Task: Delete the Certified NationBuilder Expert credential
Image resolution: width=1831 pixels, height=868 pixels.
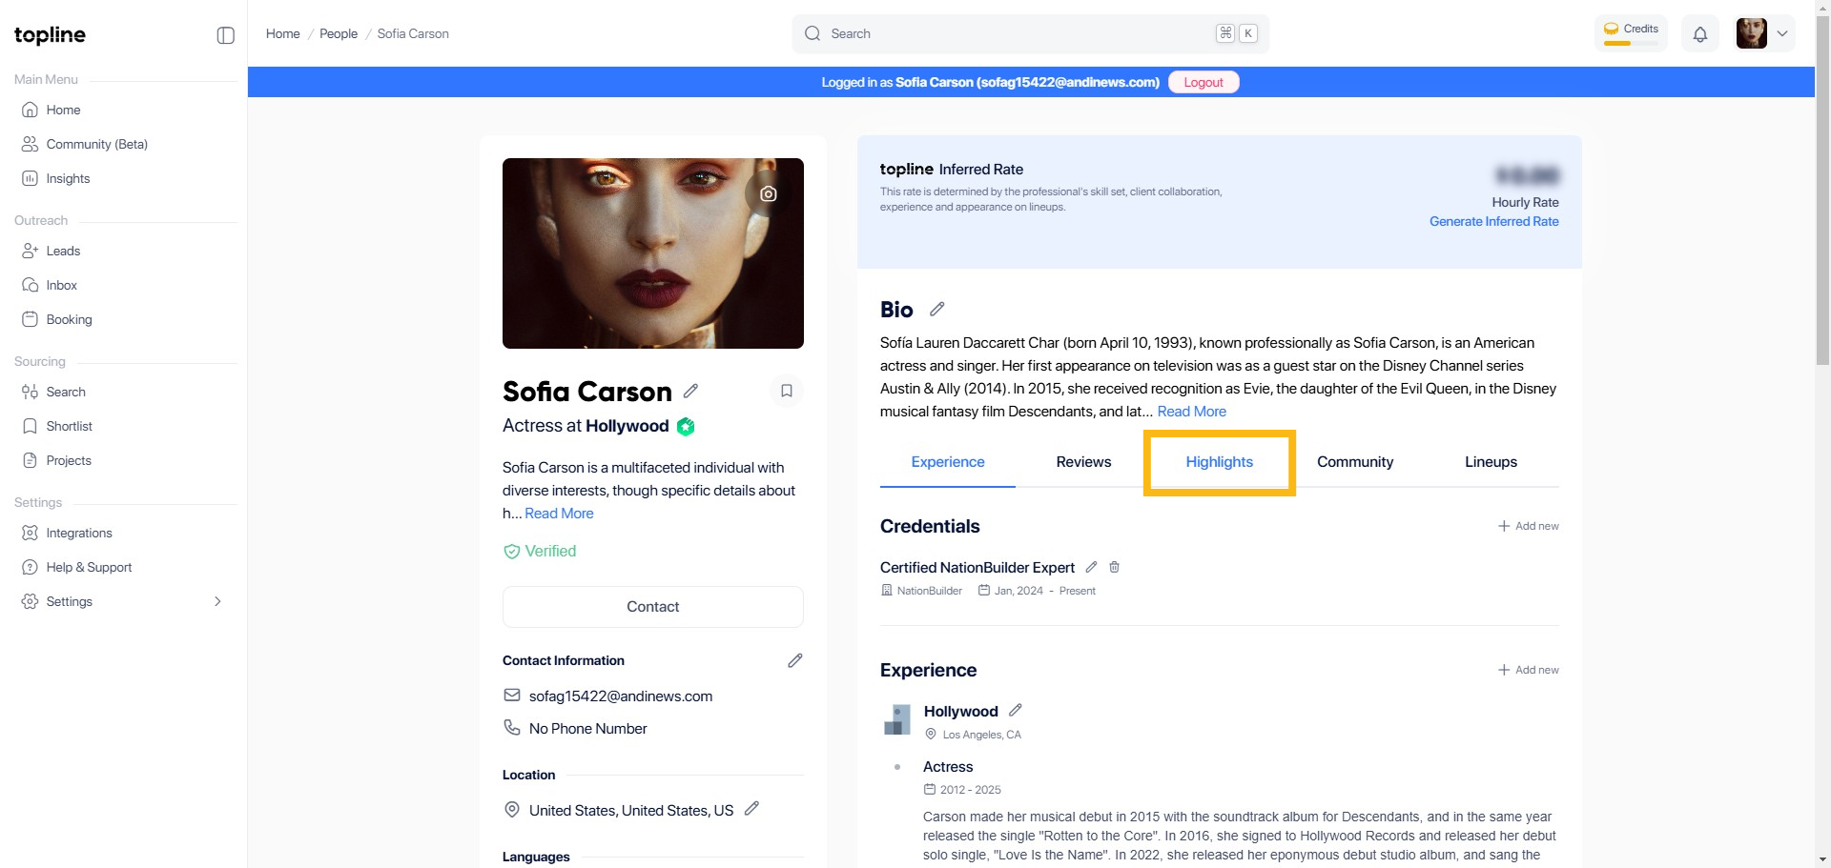Action: pyautogui.click(x=1114, y=568)
